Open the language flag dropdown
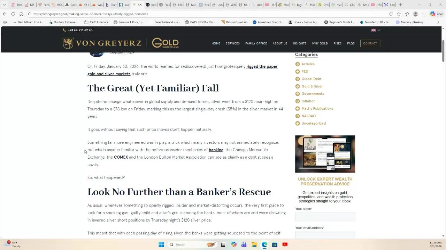This screenshot has width=446, height=250. [x=376, y=30]
